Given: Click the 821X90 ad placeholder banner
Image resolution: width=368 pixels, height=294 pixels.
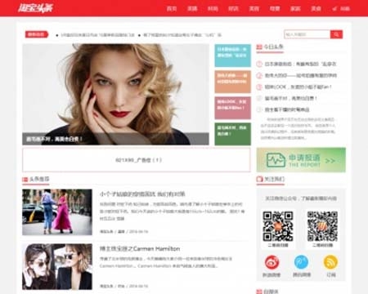Looking at the screenshot, I should [x=137, y=160].
